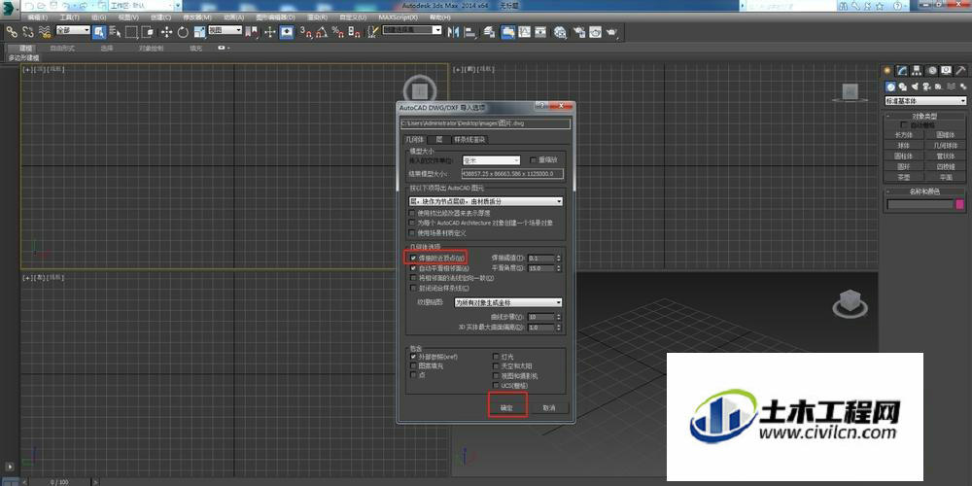The image size is (972, 486).
Task: Enable 图案填充 checkbox
Action: [413, 365]
